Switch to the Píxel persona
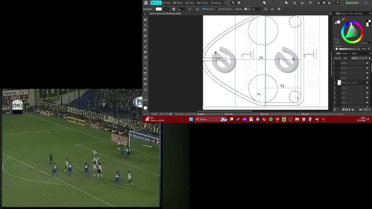The image size is (372, 209). click(167, 3)
